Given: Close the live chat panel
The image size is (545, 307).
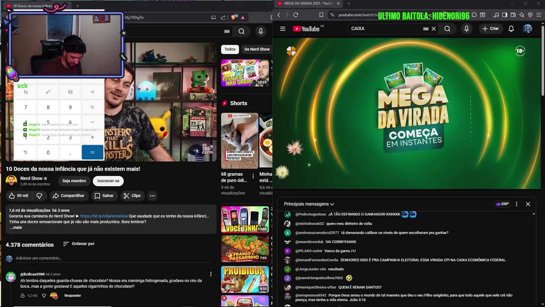Looking at the screenshot, I should click(528, 204).
